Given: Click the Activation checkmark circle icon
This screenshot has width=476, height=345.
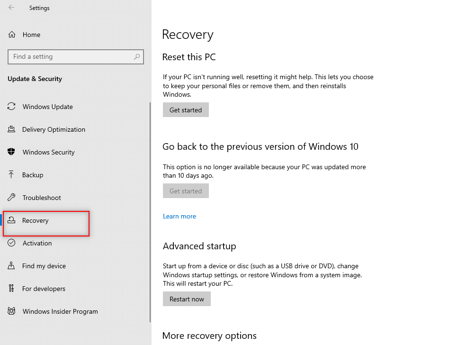Looking at the screenshot, I should pyautogui.click(x=11, y=243).
